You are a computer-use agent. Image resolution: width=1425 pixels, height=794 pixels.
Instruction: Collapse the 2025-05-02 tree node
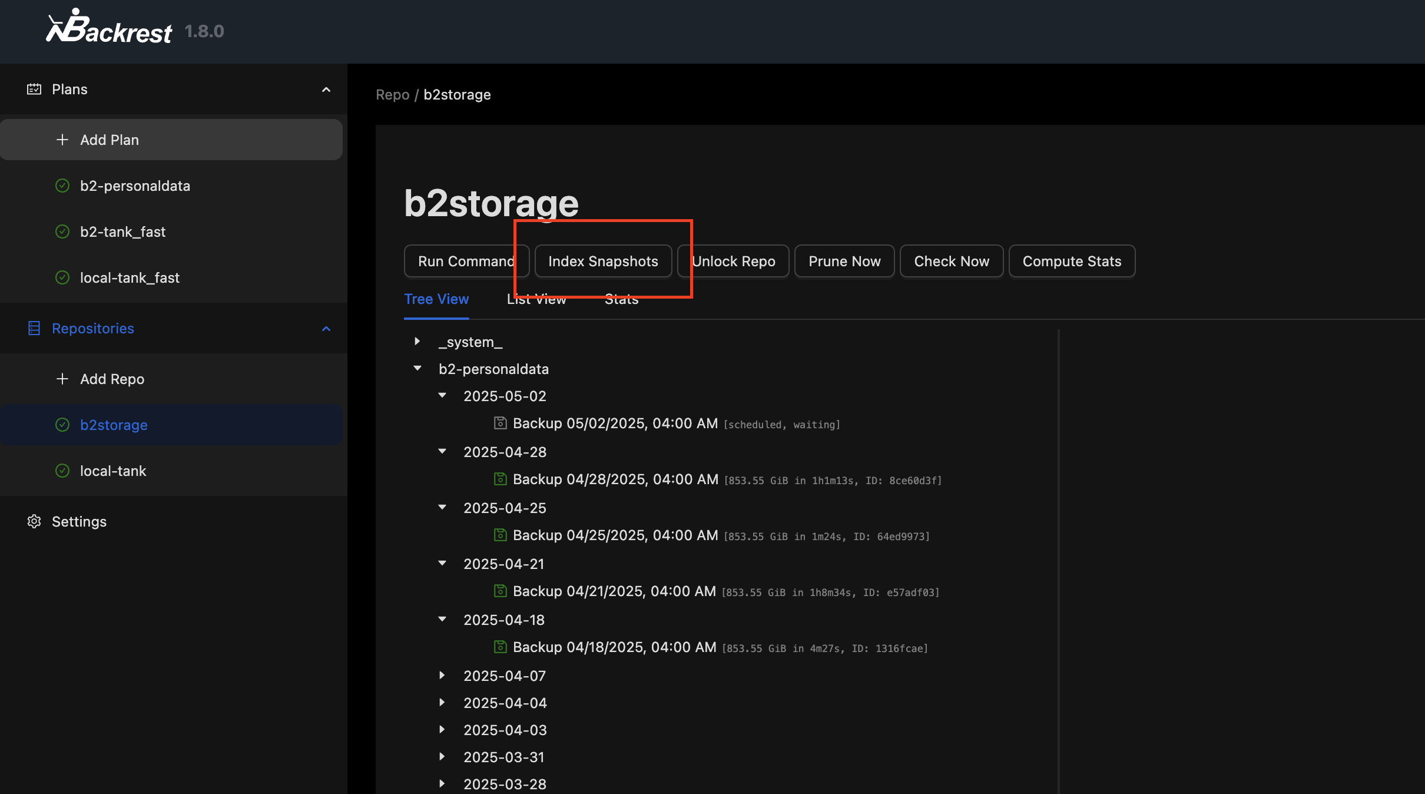tap(442, 395)
